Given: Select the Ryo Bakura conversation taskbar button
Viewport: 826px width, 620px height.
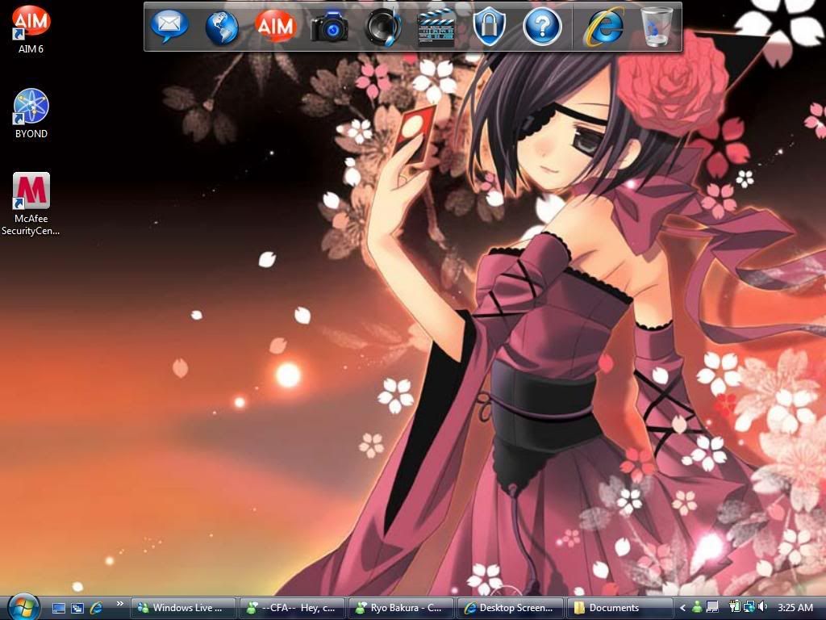Looking at the screenshot, I should pyautogui.click(x=400, y=607).
